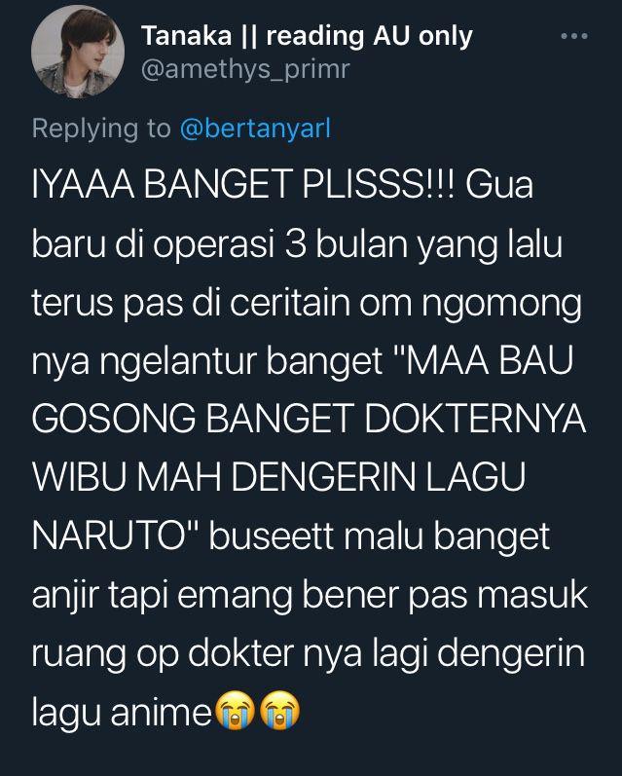Viewport: 622px width, 776px height.
Task: Open the @amethys_primr handle
Action: [245, 69]
